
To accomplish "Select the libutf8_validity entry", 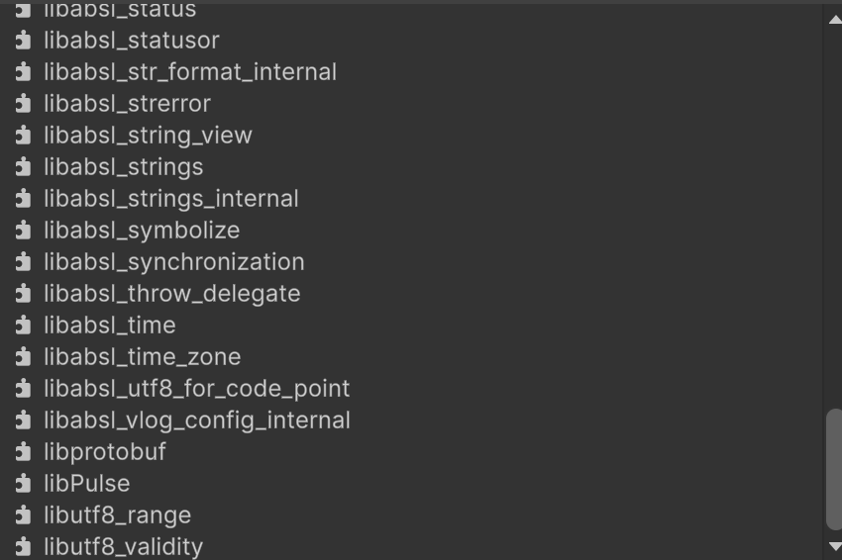I will [x=123, y=547].
